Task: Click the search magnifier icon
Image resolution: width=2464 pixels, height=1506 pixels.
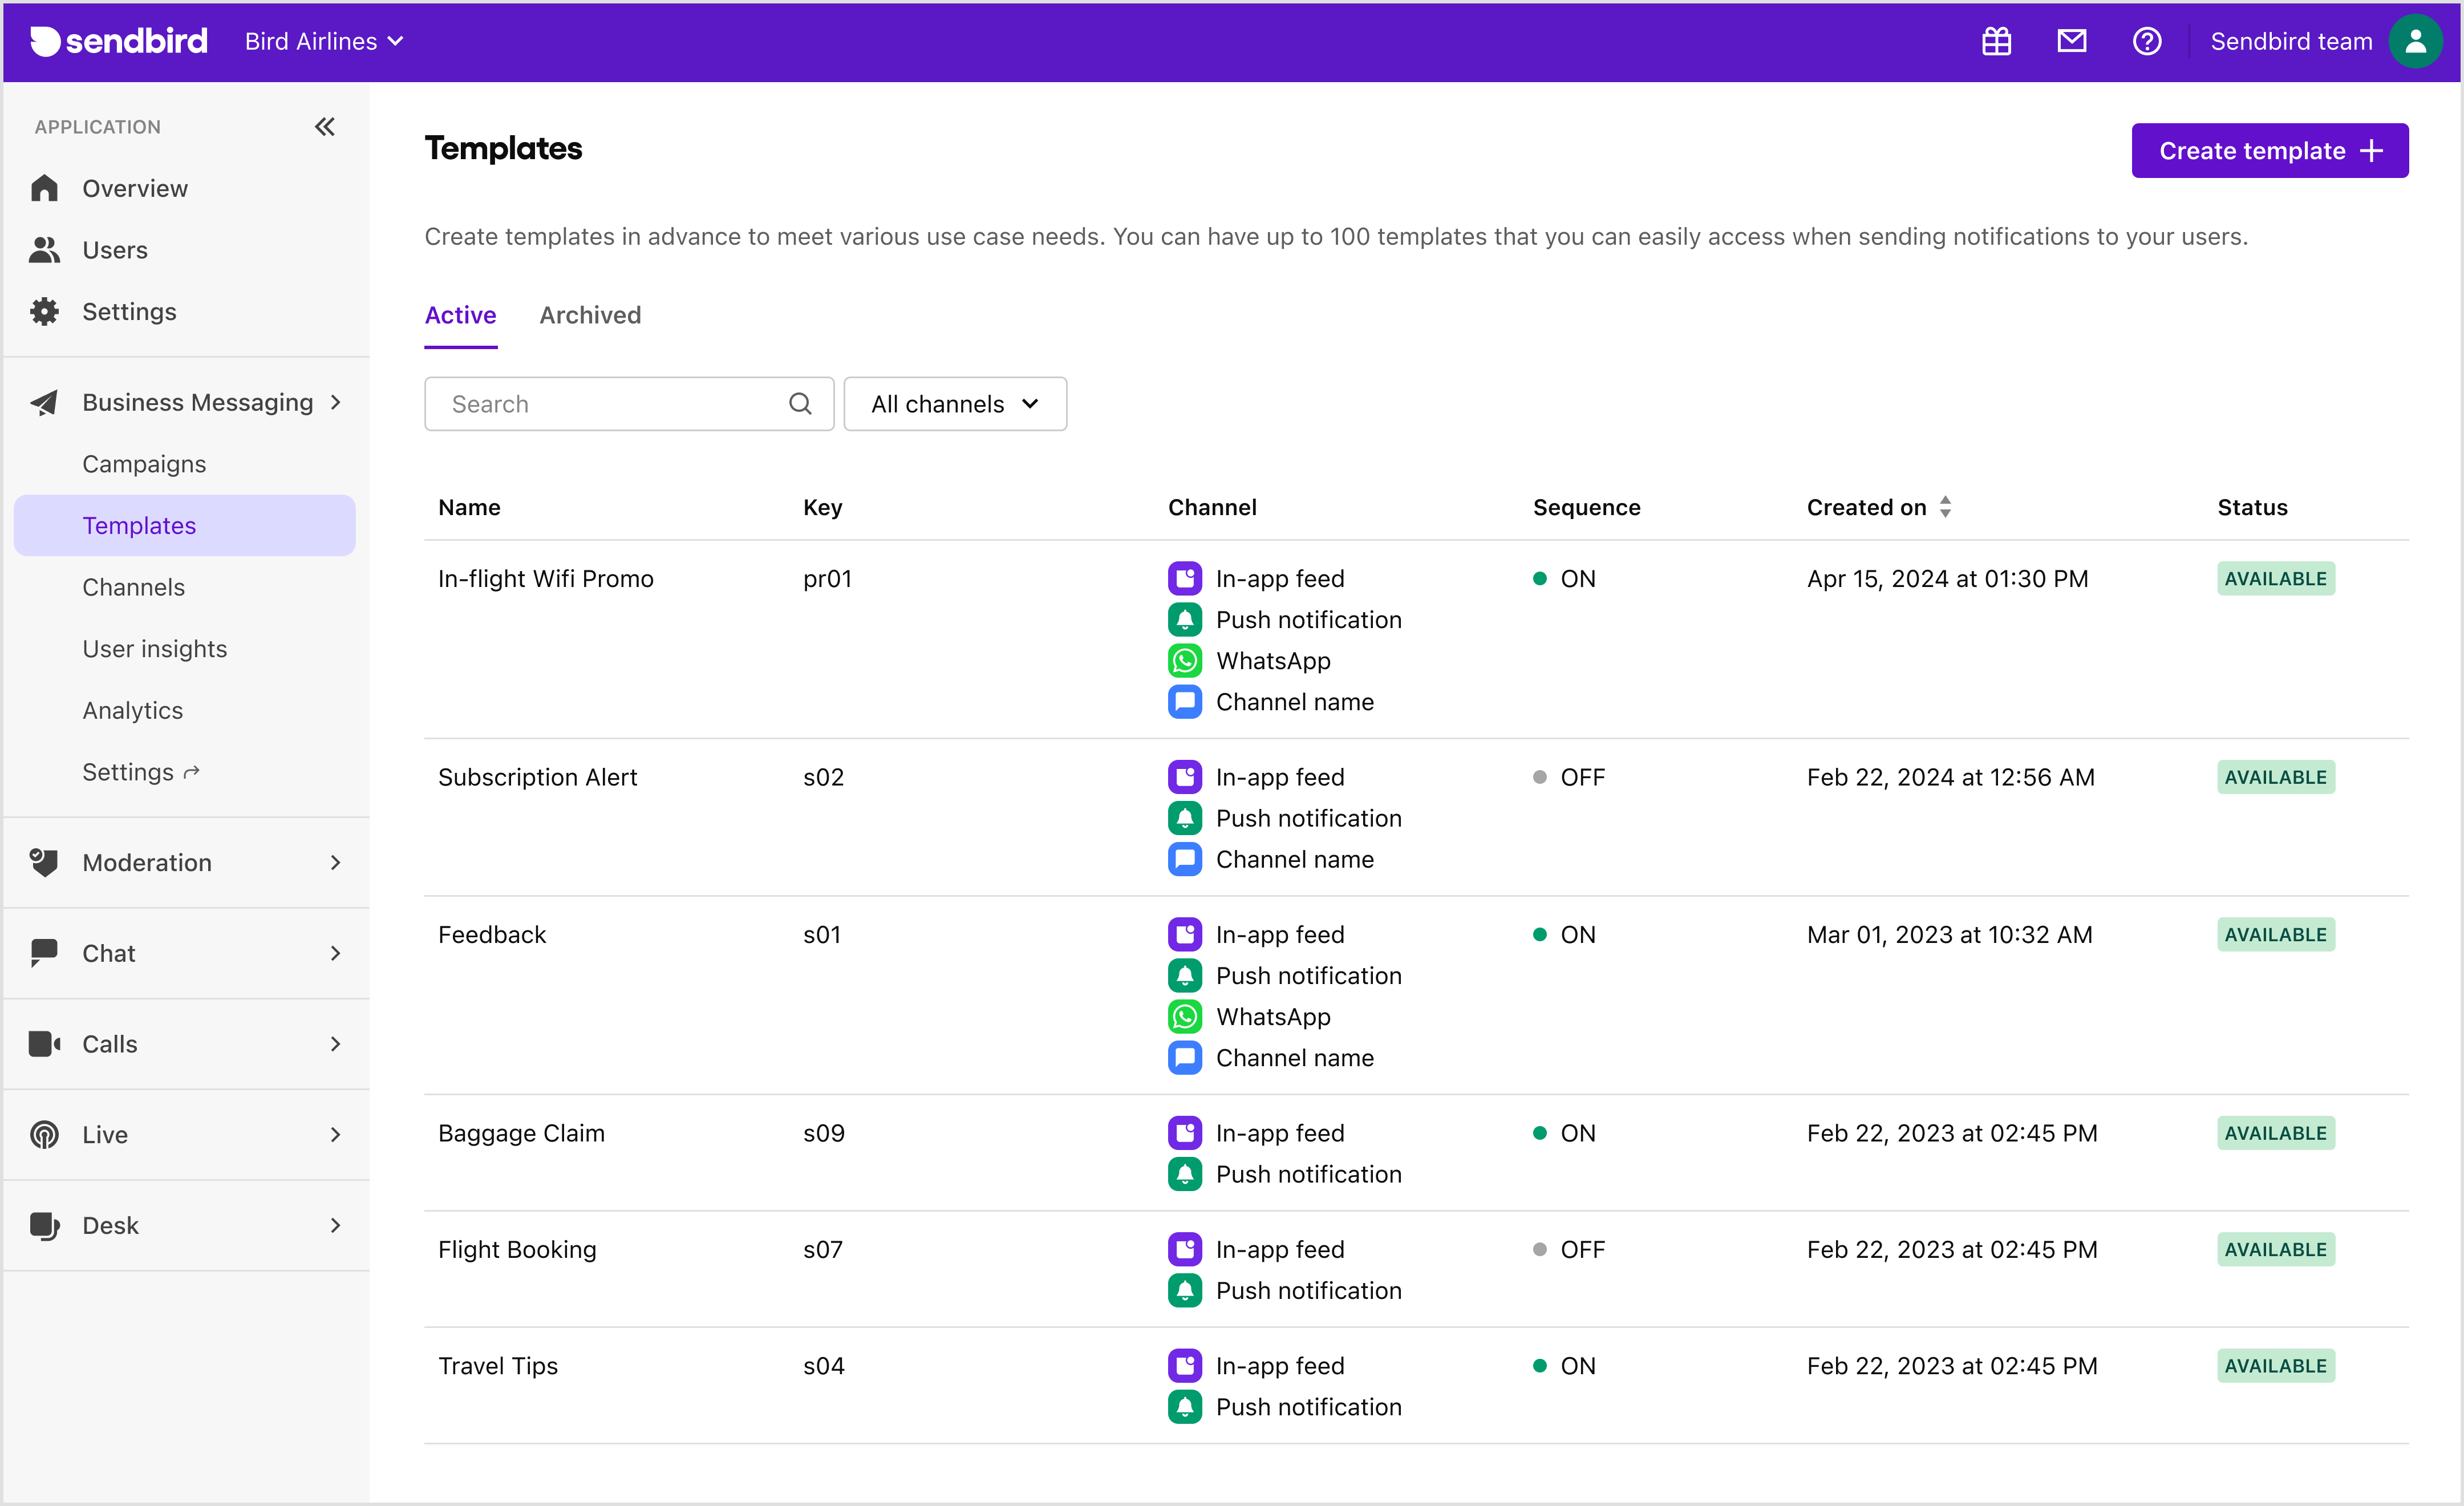Action: click(x=800, y=403)
